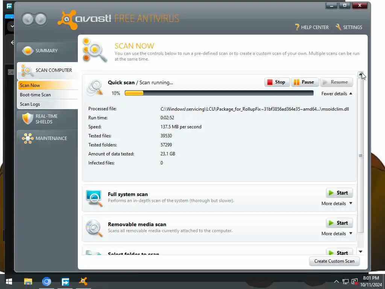This screenshot has height=289, width=385.
Task: Show hidden system tray icons
Action: (x=336, y=281)
